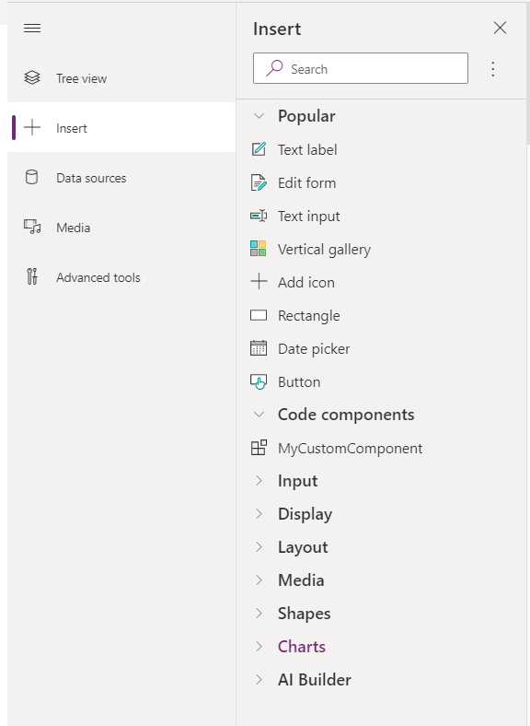Click the Advanced tools icon
This screenshot has width=530, height=726.
tap(32, 276)
